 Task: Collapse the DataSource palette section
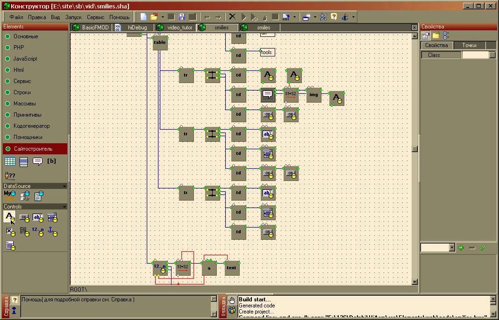pyautogui.click(x=64, y=186)
